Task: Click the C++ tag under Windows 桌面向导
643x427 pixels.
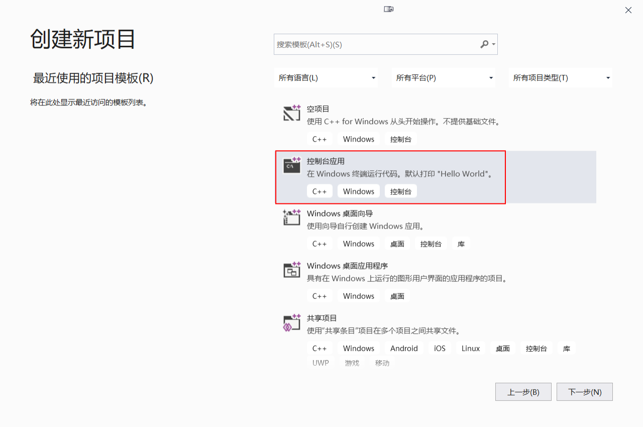Action: tap(319, 244)
